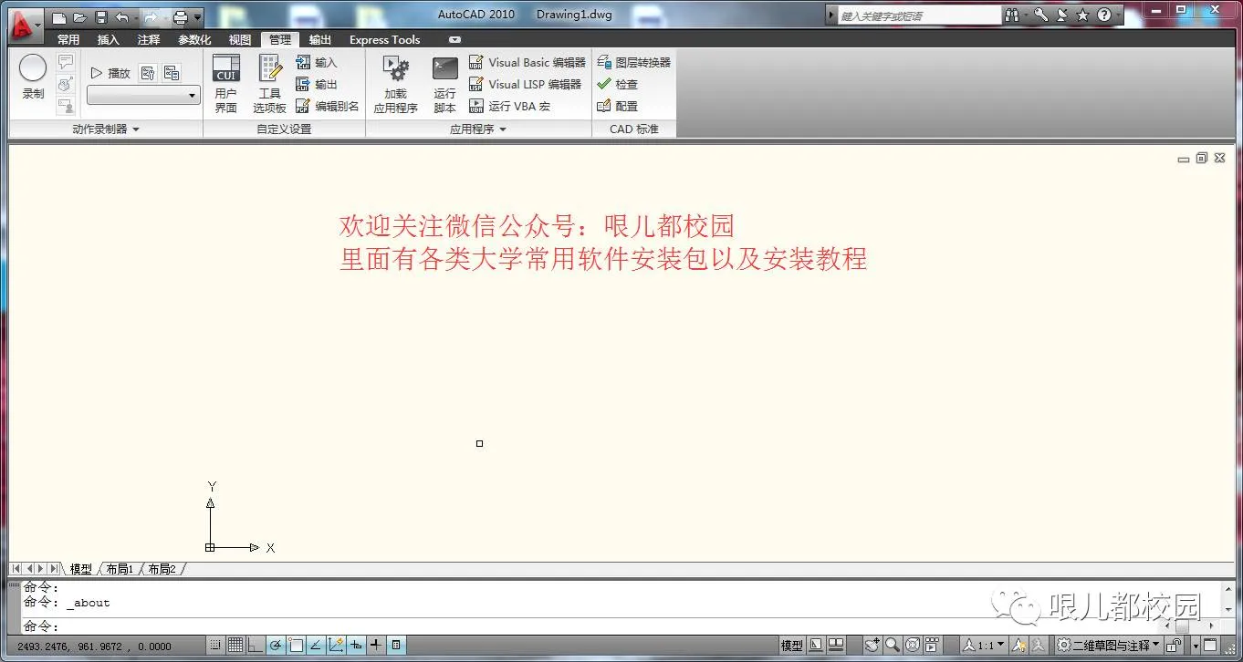Open the 二维草图与注释 workspace switcher

click(1109, 646)
